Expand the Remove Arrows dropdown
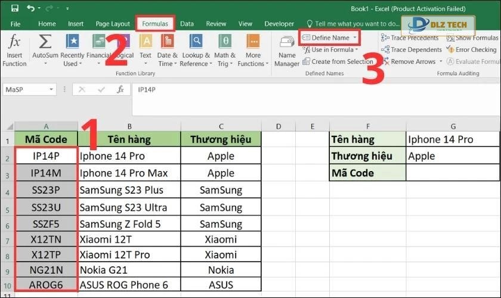 tap(441, 61)
